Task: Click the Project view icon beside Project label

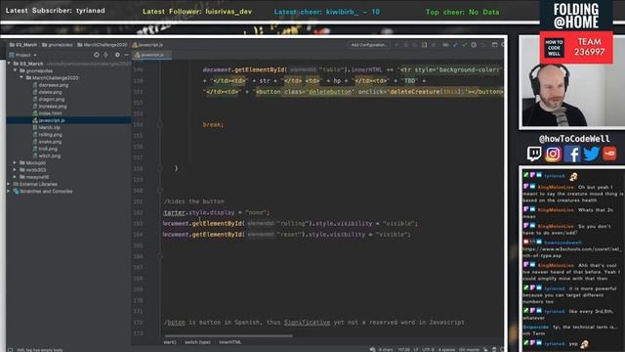Action: click(12, 55)
